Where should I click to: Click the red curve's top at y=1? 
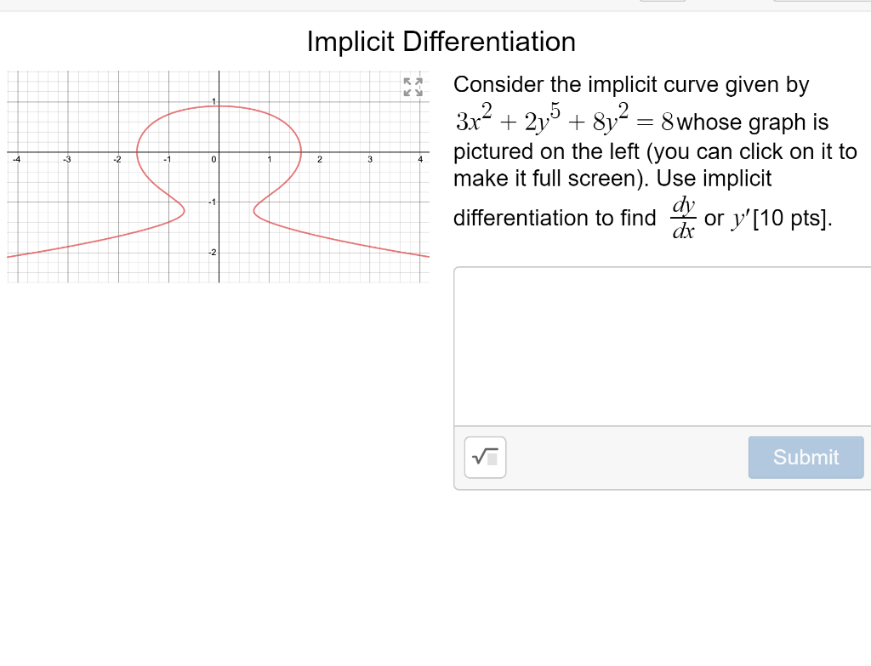(219, 106)
